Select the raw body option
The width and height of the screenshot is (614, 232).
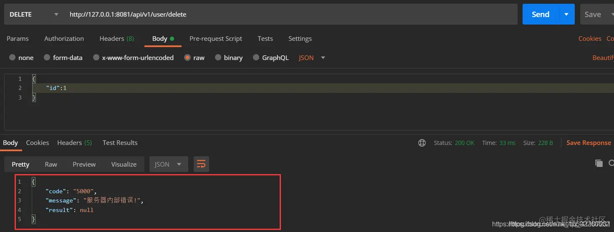194,57
